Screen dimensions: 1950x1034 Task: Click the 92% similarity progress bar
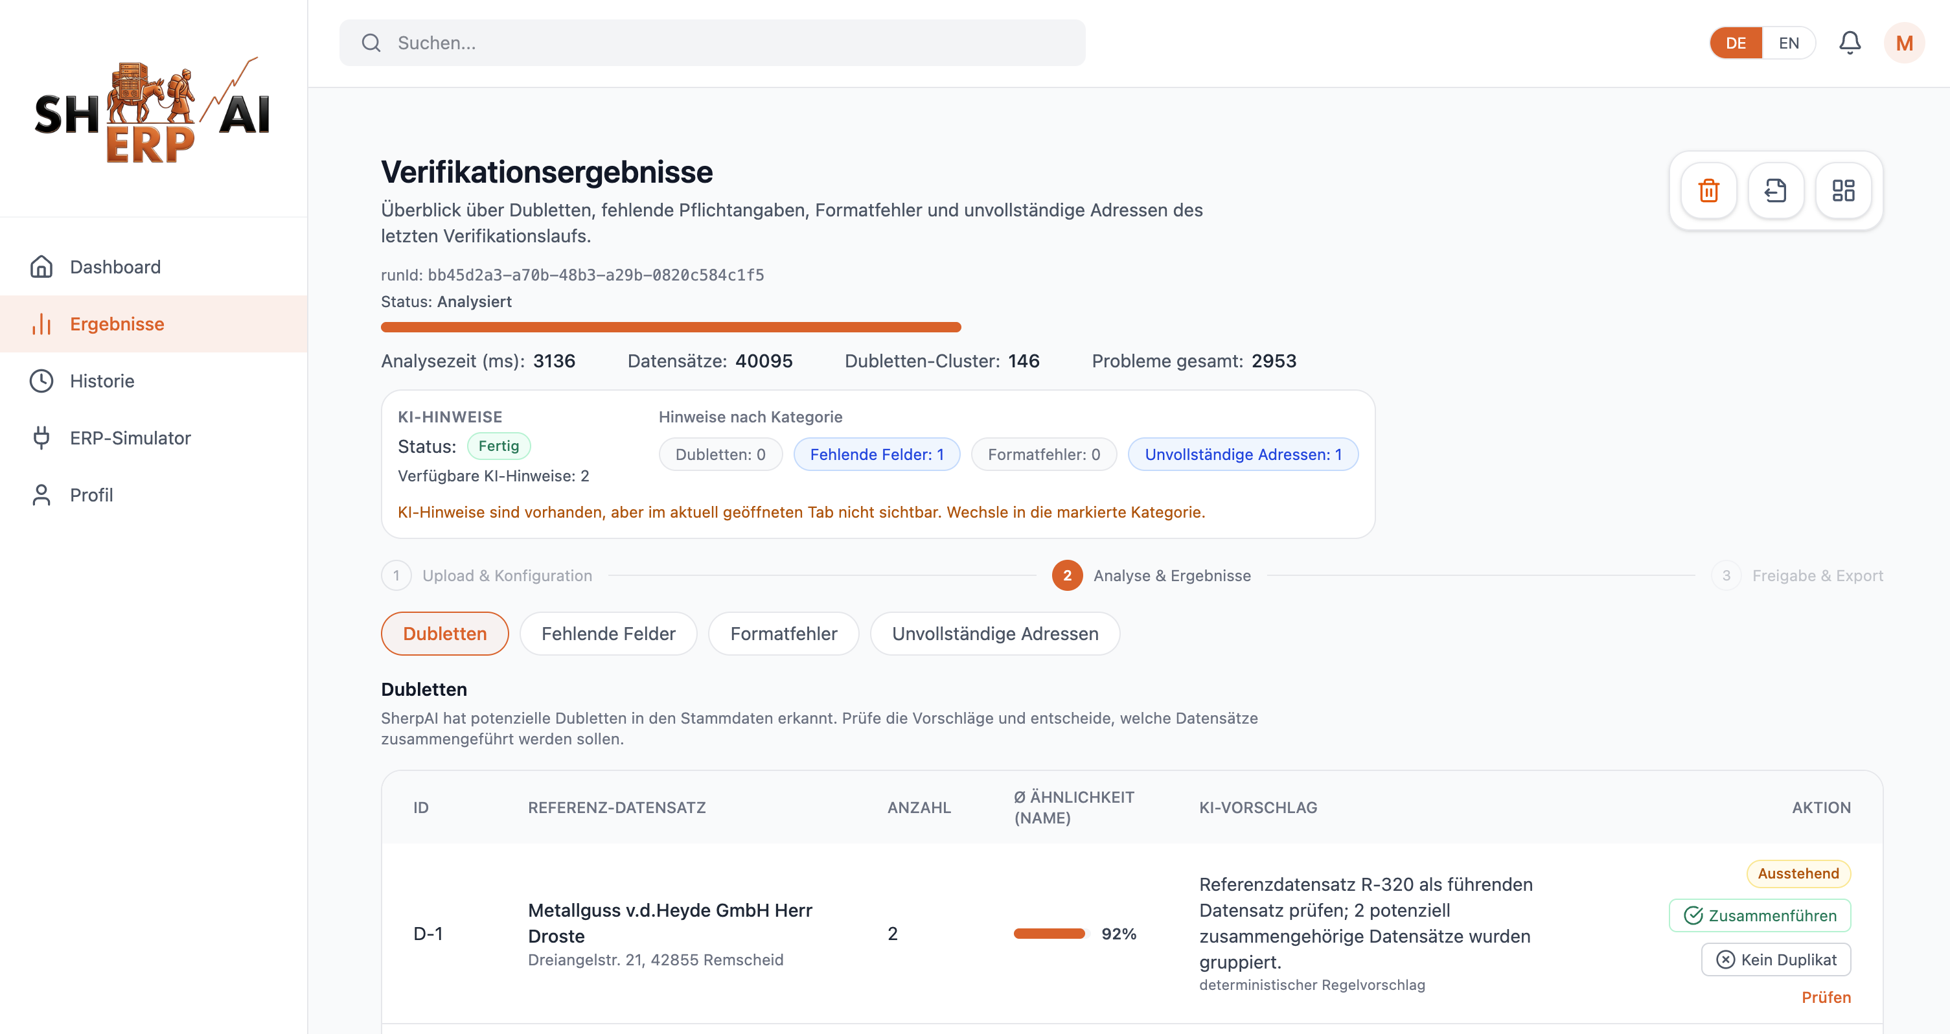(x=1051, y=934)
